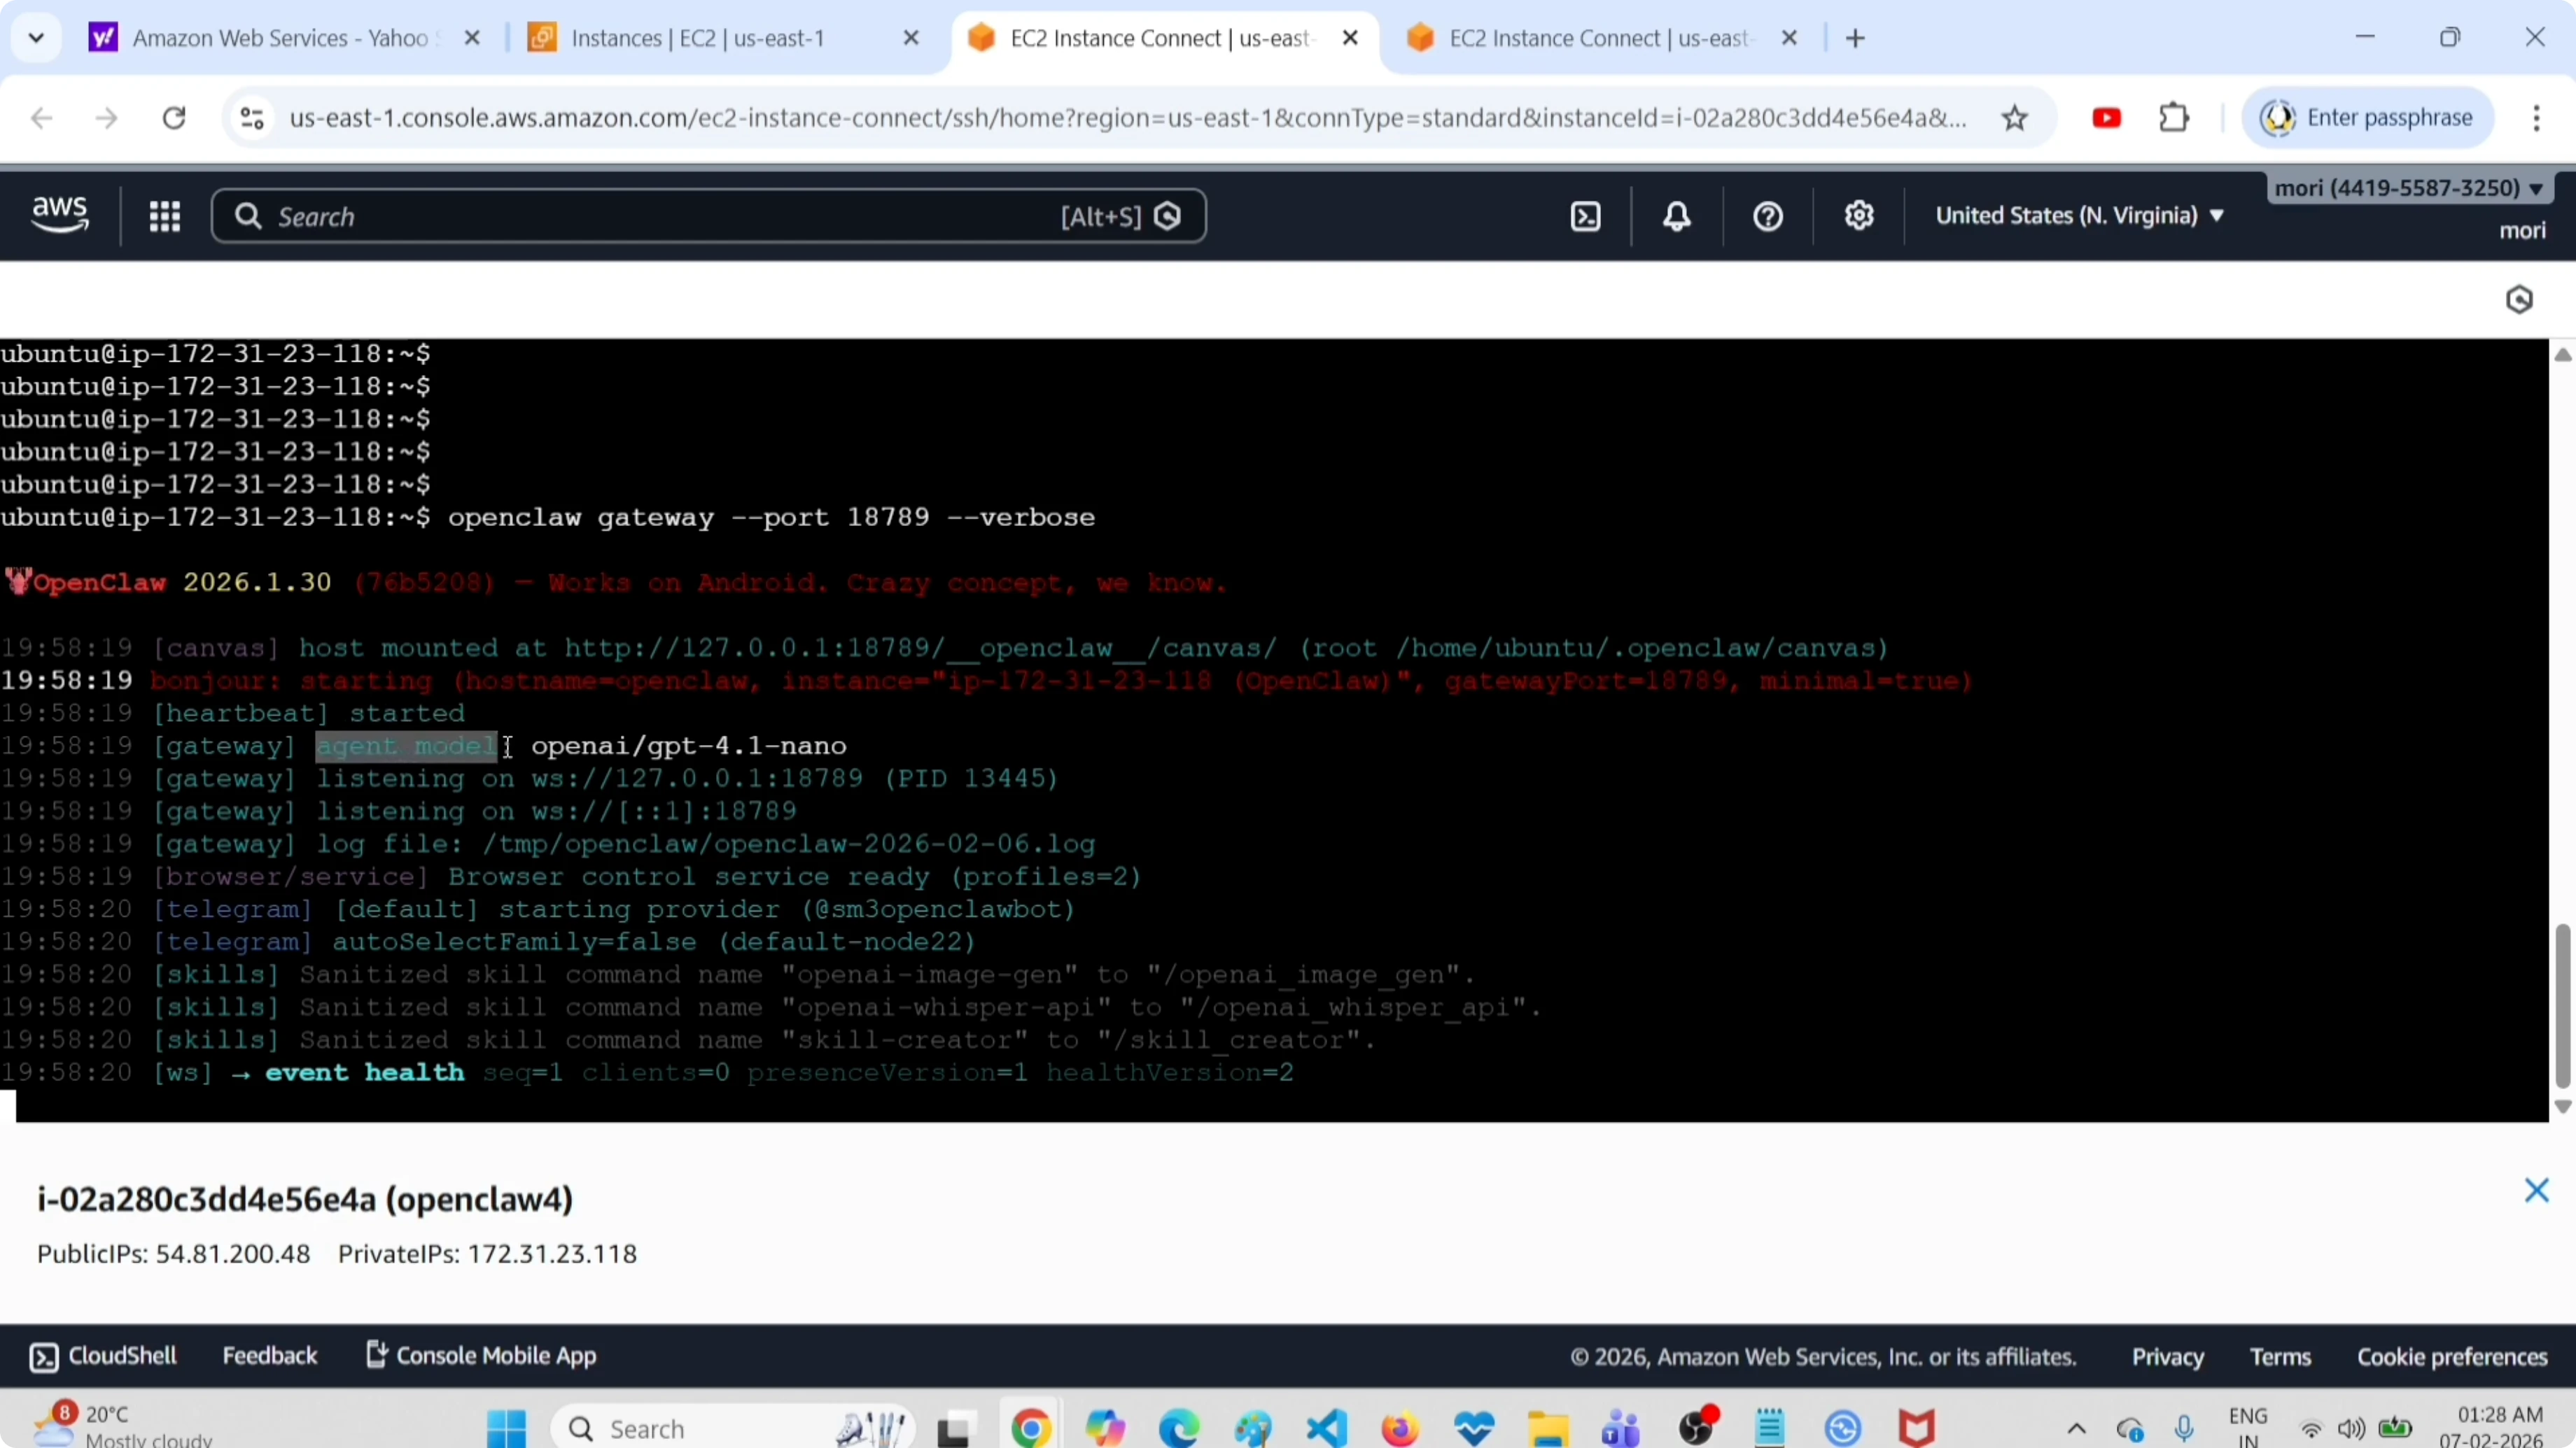
Task: Bookmark this page with star icon
Action: [2015, 119]
